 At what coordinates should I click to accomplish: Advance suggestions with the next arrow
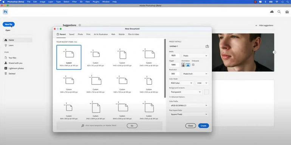(x=274, y=52)
